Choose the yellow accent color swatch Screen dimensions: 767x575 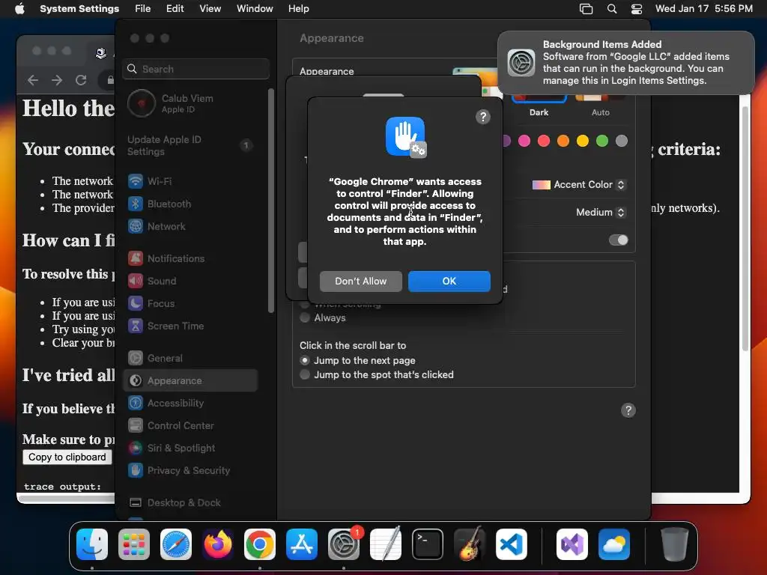point(583,142)
